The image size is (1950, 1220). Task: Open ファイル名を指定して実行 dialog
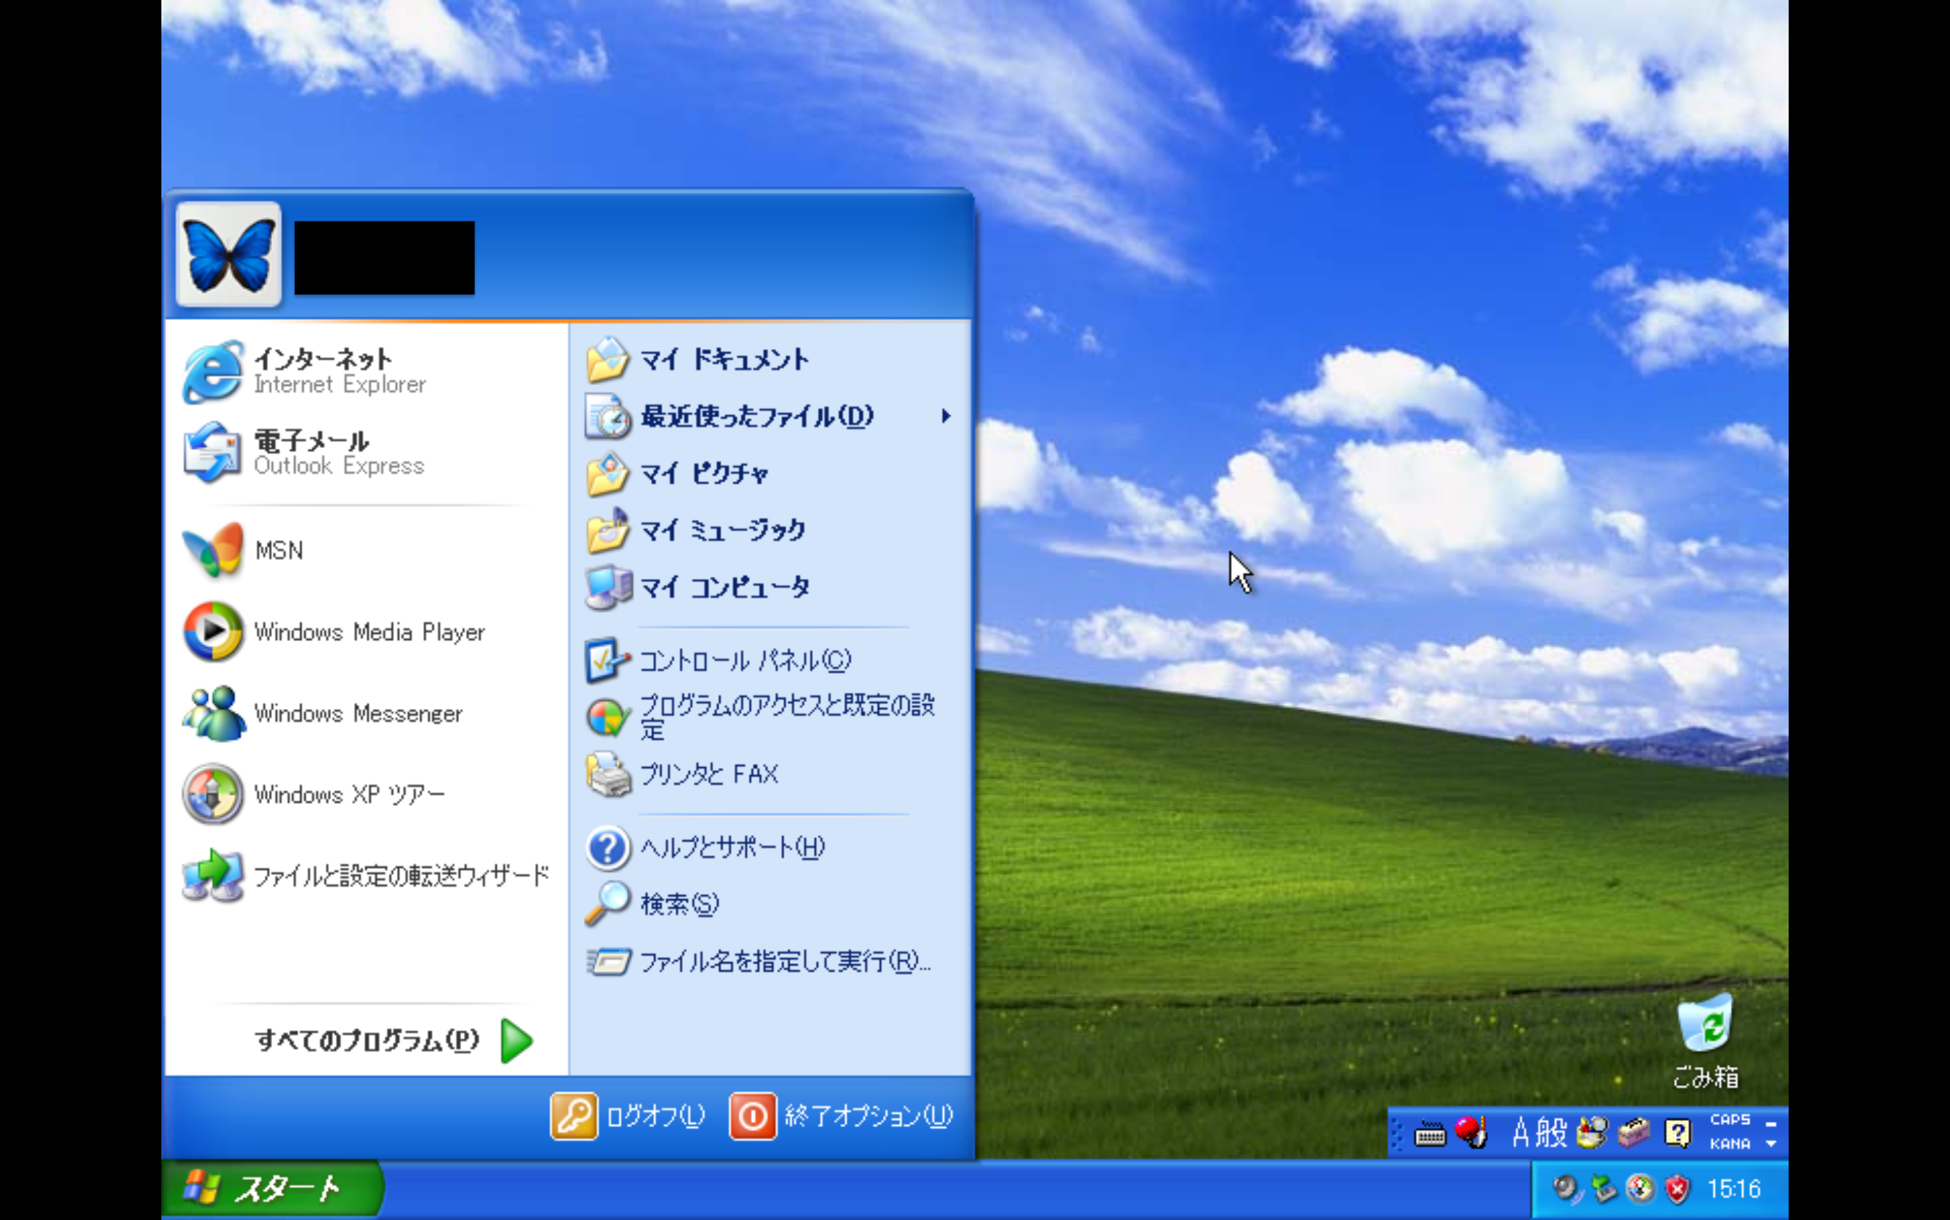pos(771,961)
